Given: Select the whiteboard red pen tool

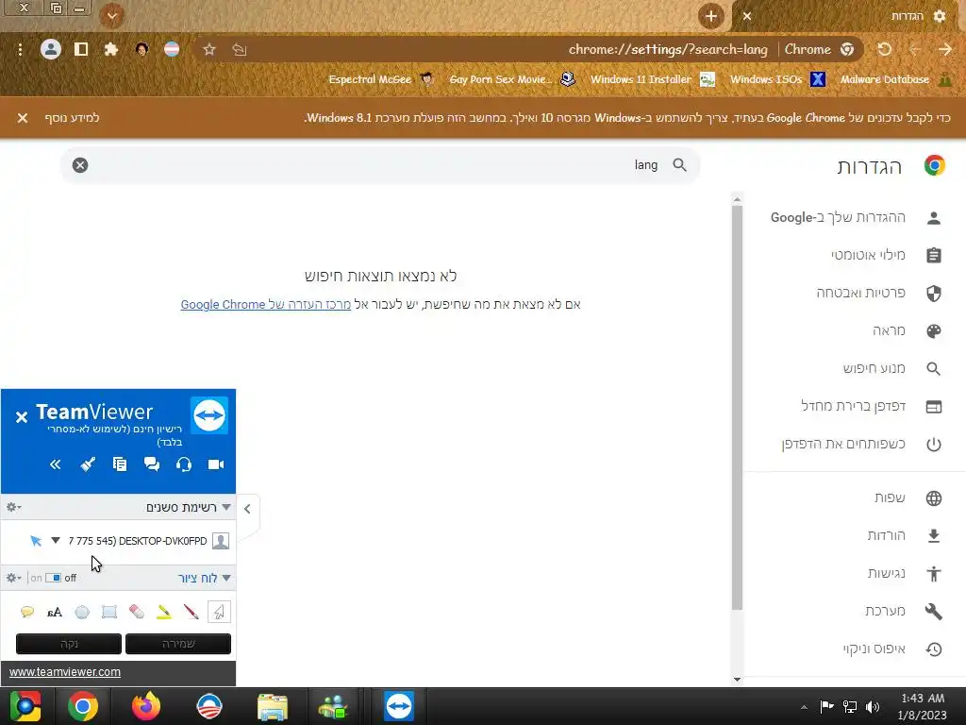Looking at the screenshot, I should [x=191, y=612].
